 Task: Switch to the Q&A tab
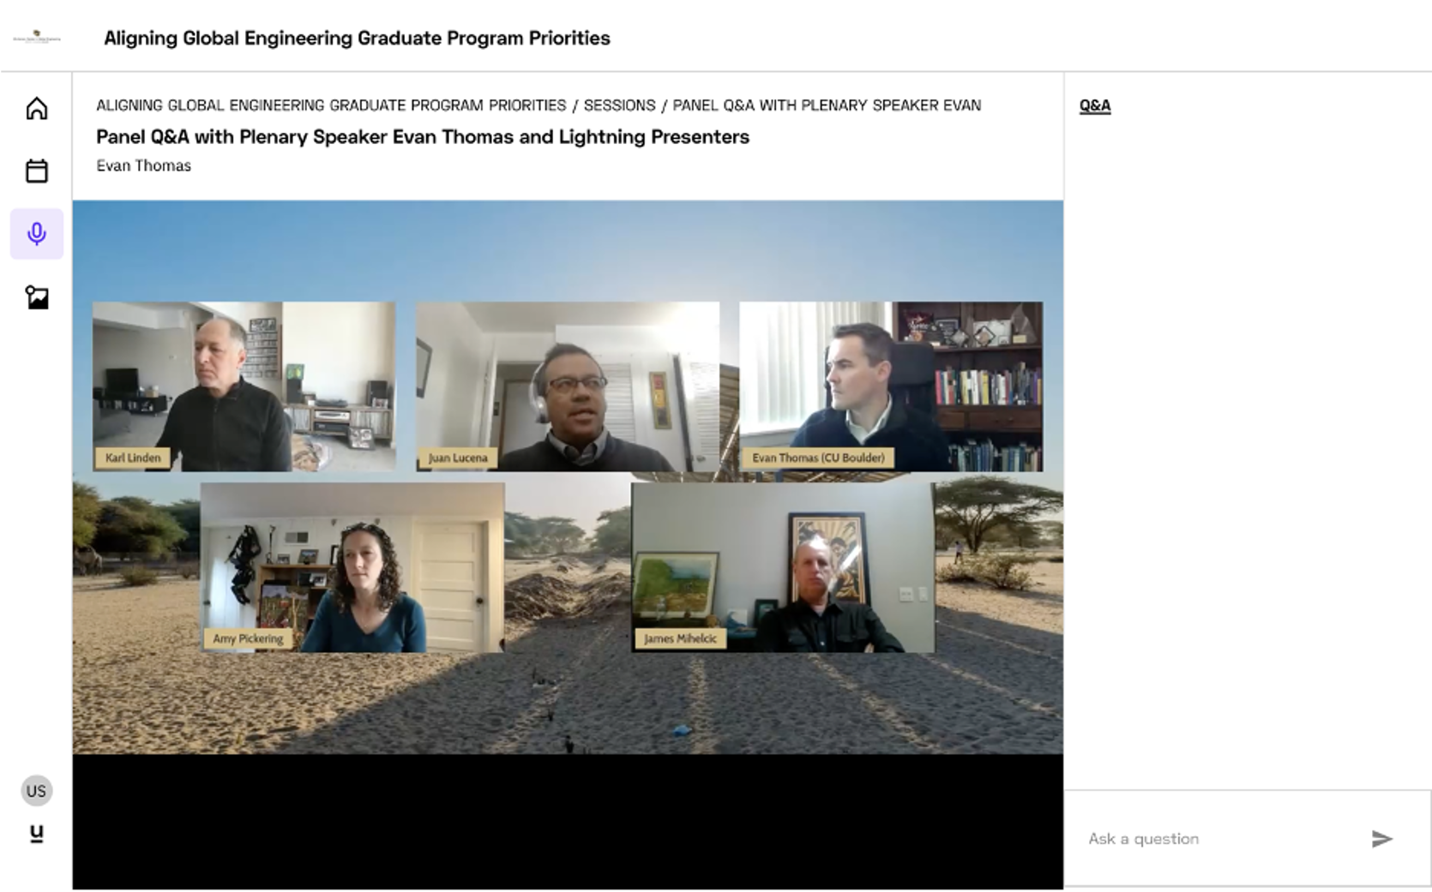1095,105
